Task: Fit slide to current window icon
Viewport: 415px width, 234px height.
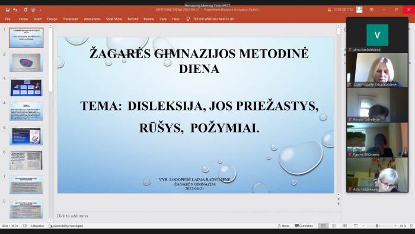Action: (411, 226)
